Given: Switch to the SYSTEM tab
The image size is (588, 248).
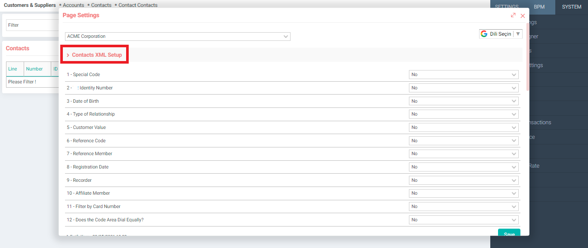Looking at the screenshot, I should [572, 7].
